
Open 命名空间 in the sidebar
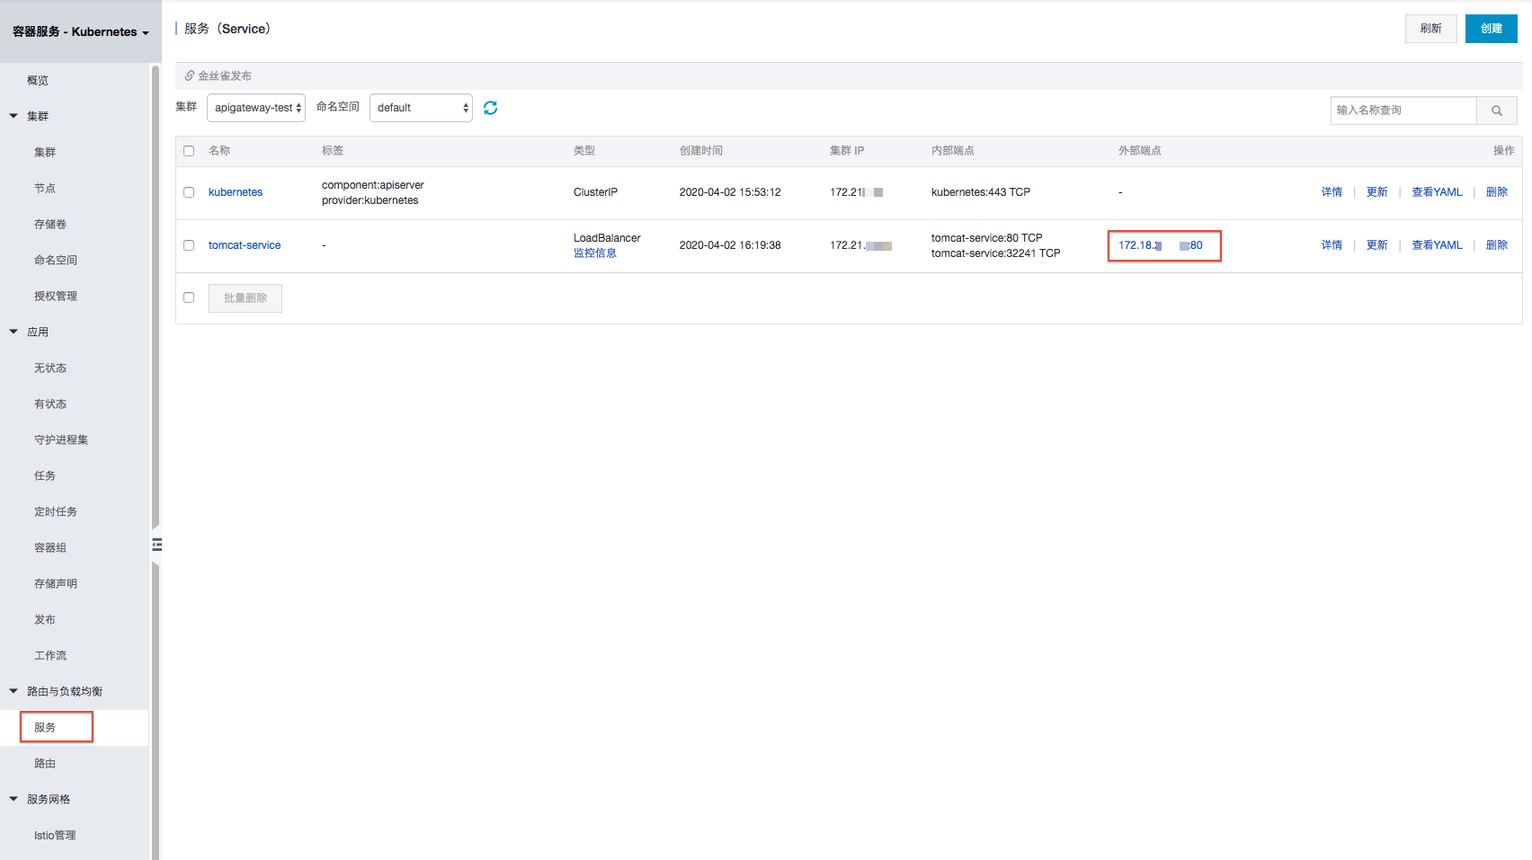56,260
